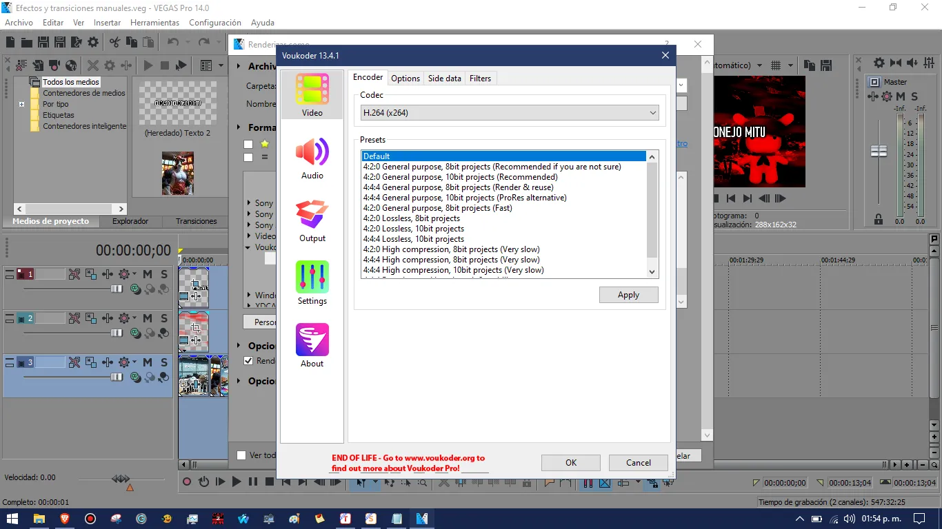Switch to the Options tab

point(405,79)
